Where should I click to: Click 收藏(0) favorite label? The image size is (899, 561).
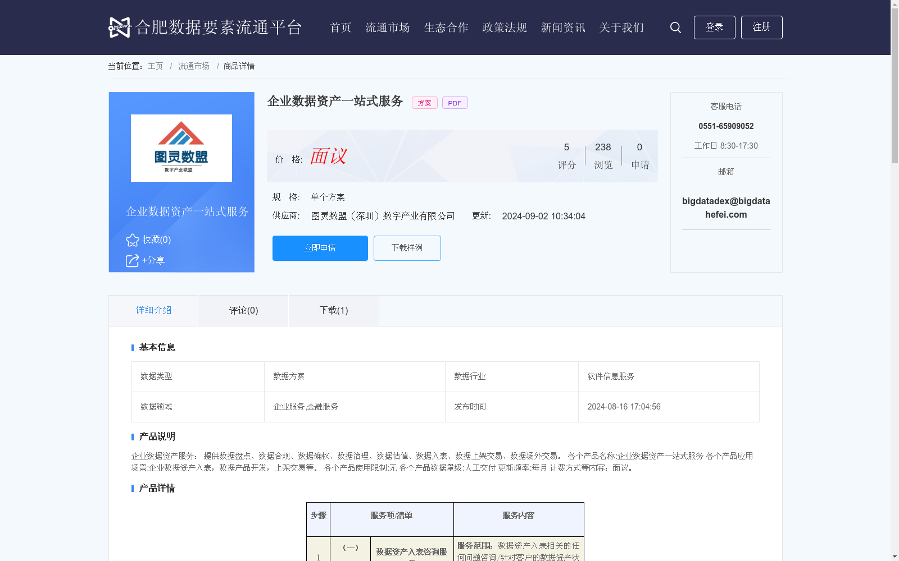[156, 240]
